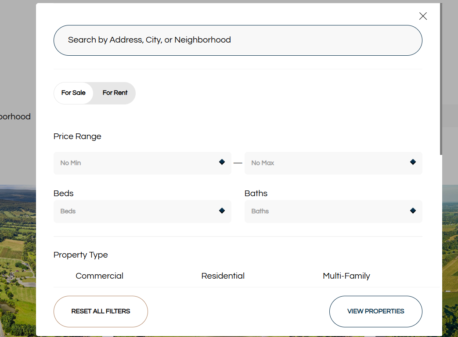458x337 pixels.
Task: Click the diamond arrow in the No Max field
Action: [x=413, y=162]
